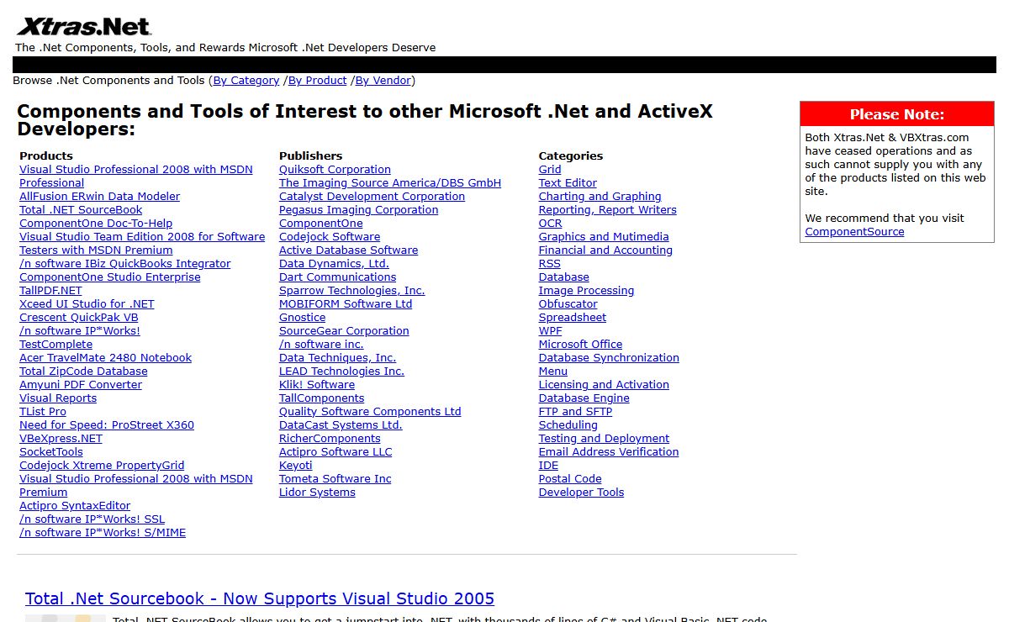Open Total ZipCode Database link
Screen dimensions: 1009x622
[83, 372]
